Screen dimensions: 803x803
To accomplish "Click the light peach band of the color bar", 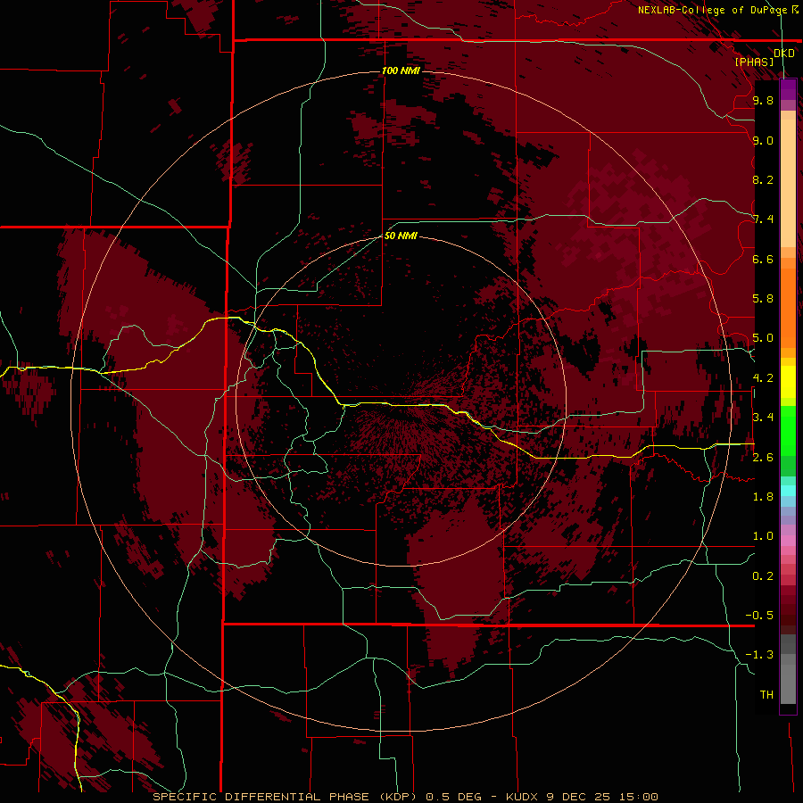I will click(x=788, y=183).
